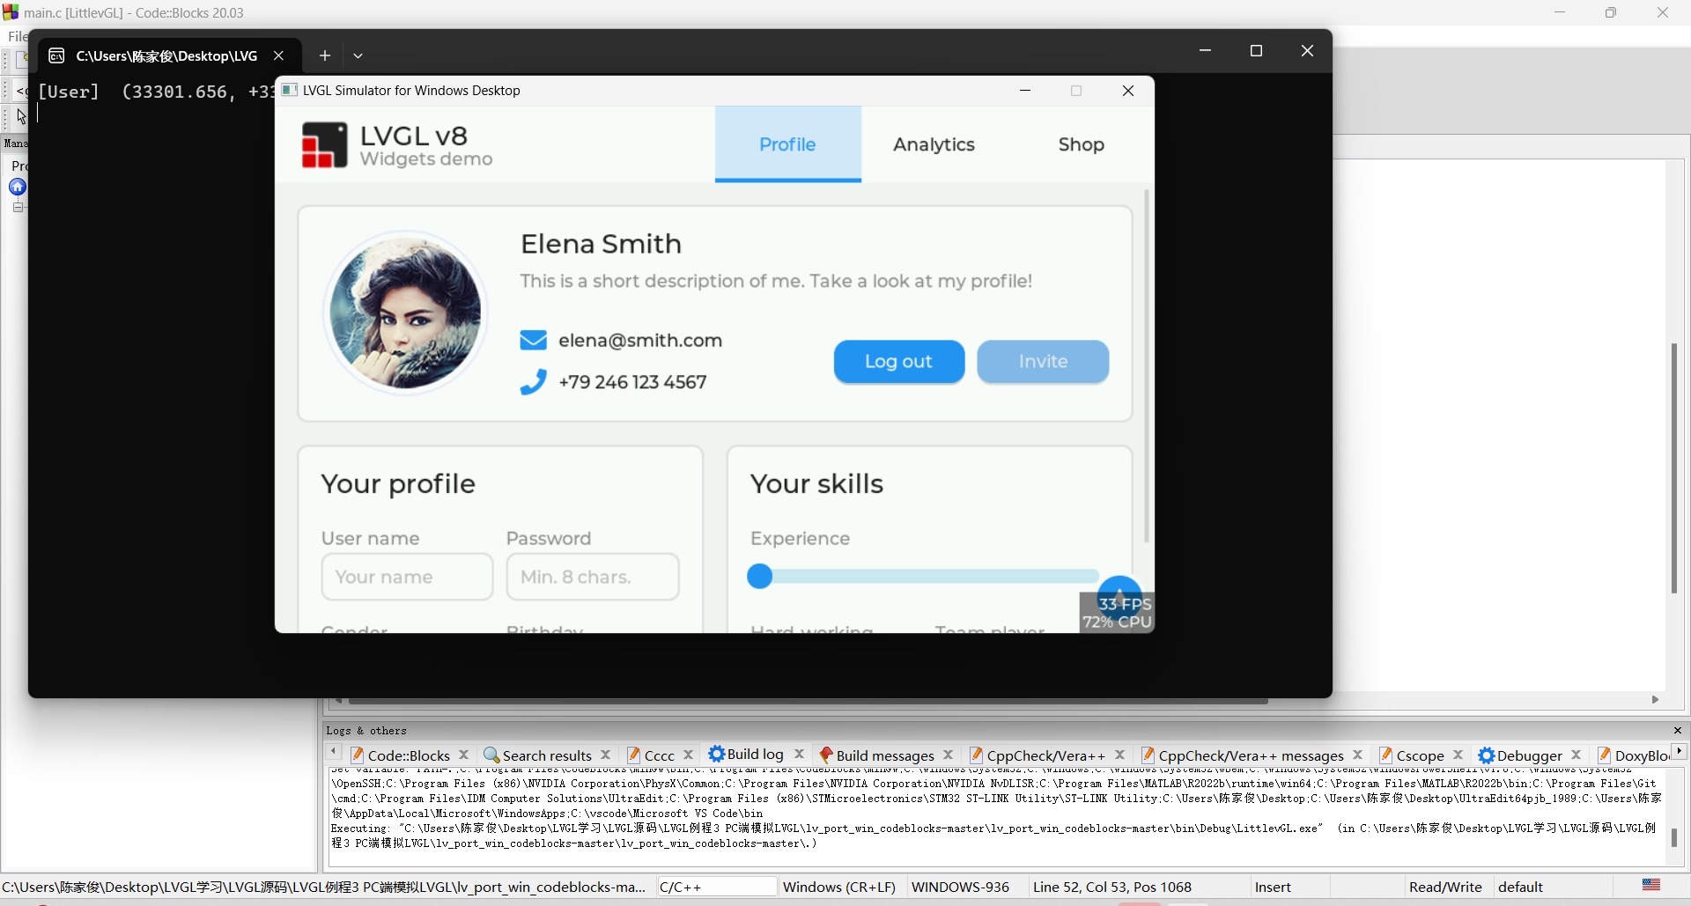Select the Cccc log tab

(659, 755)
